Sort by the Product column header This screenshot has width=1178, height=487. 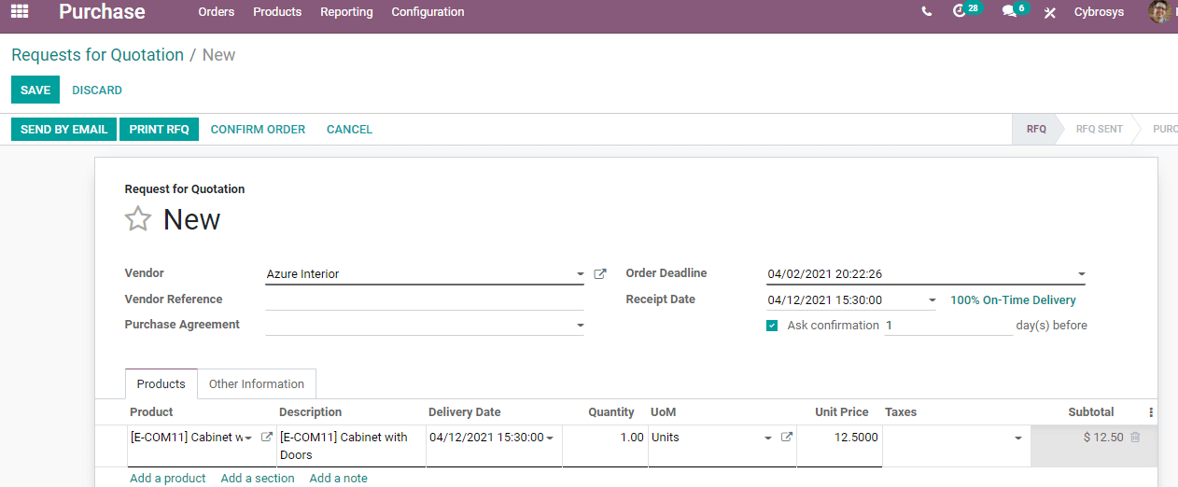point(151,412)
